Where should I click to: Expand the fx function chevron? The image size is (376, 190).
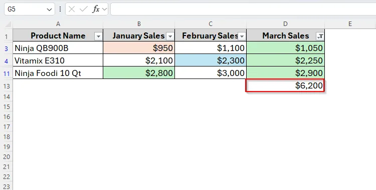(x=104, y=9)
